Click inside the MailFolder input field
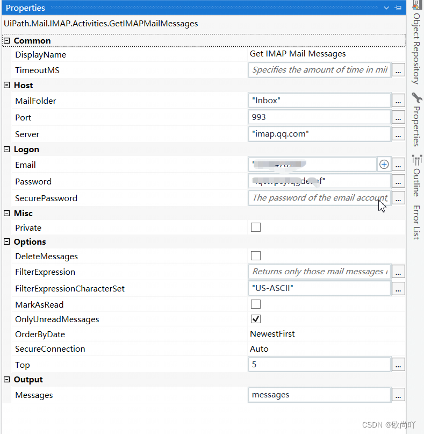 coord(317,100)
